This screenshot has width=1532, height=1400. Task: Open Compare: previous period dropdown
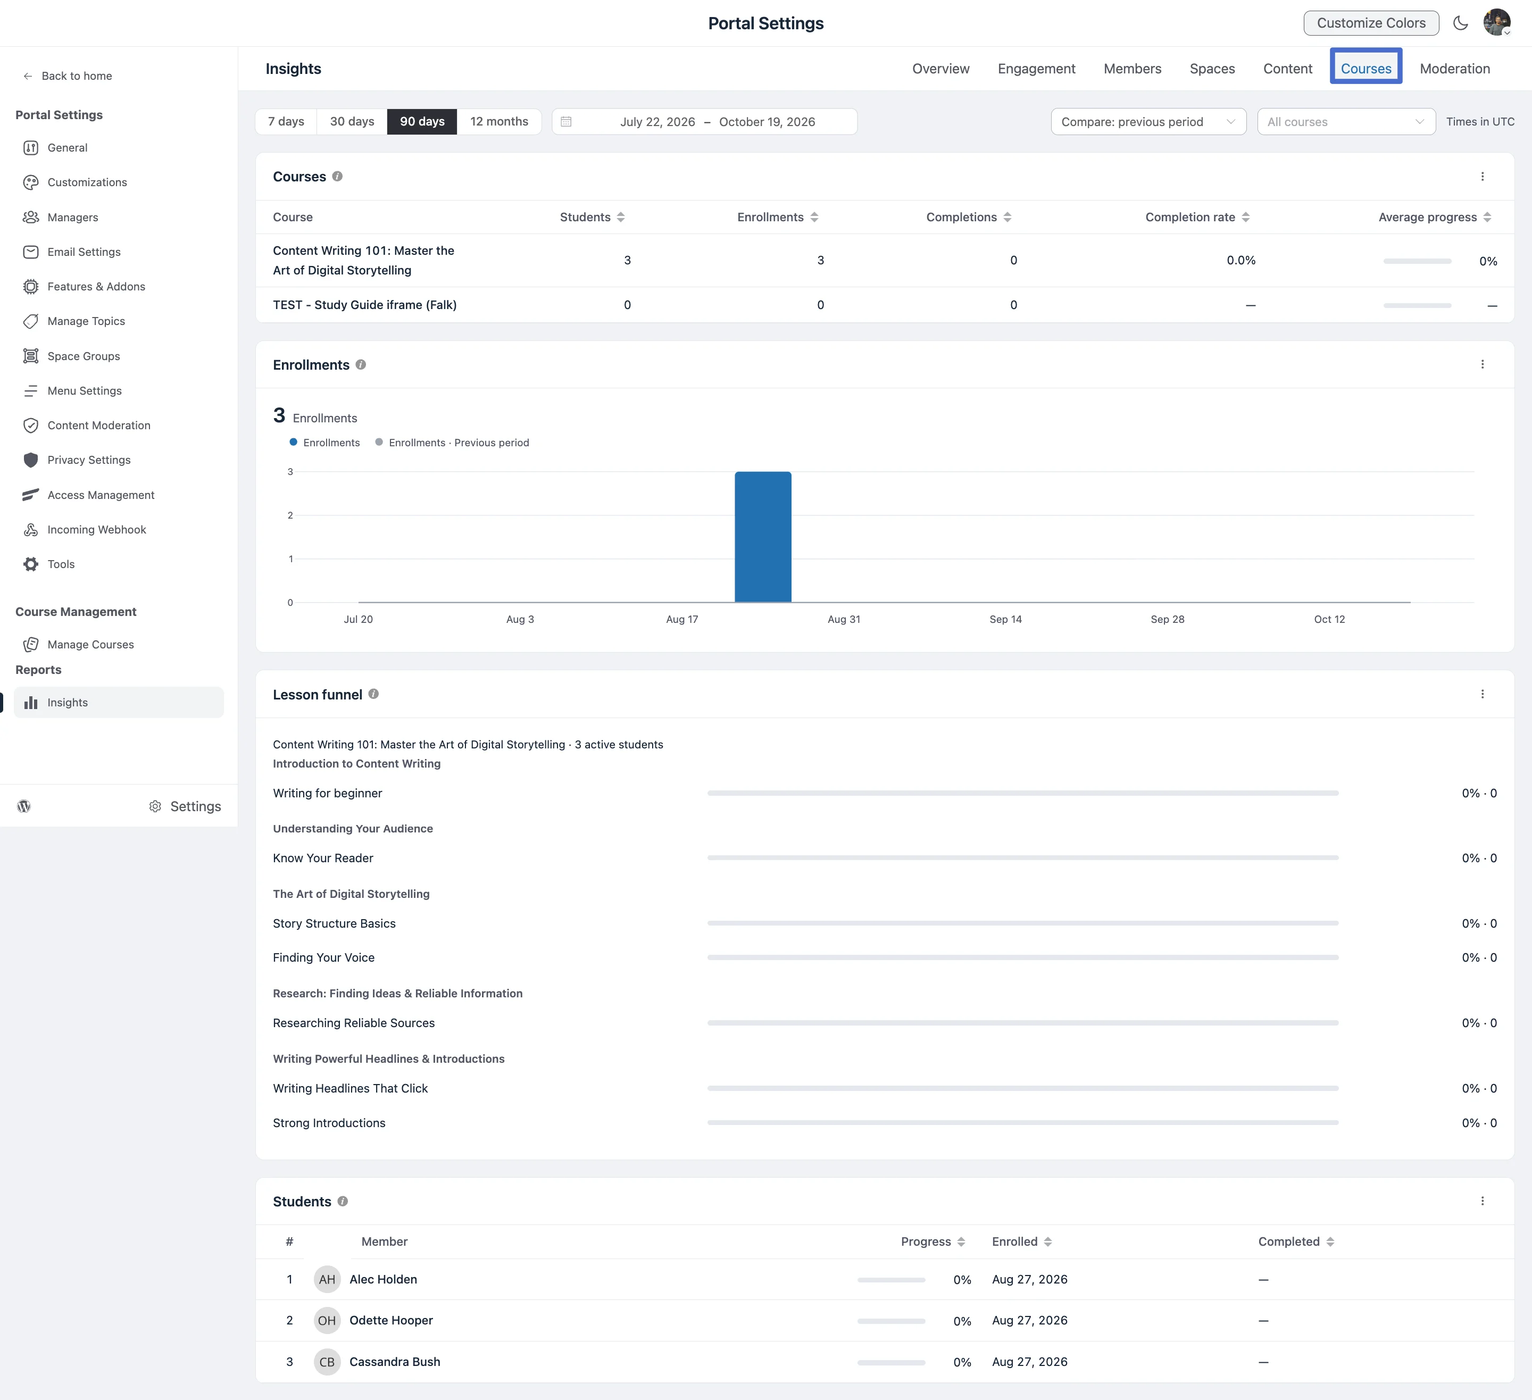click(x=1148, y=122)
